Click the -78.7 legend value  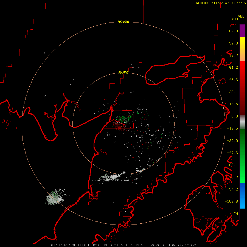pyautogui.click(x=232, y=177)
